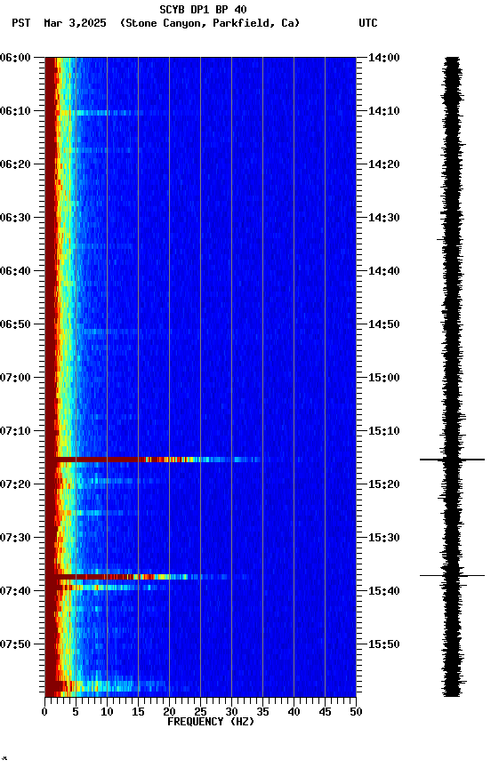Viewport: 491px width, 768px height.
Task: Click the "14:20" UTC time label
Action: (x=384, y=164)
